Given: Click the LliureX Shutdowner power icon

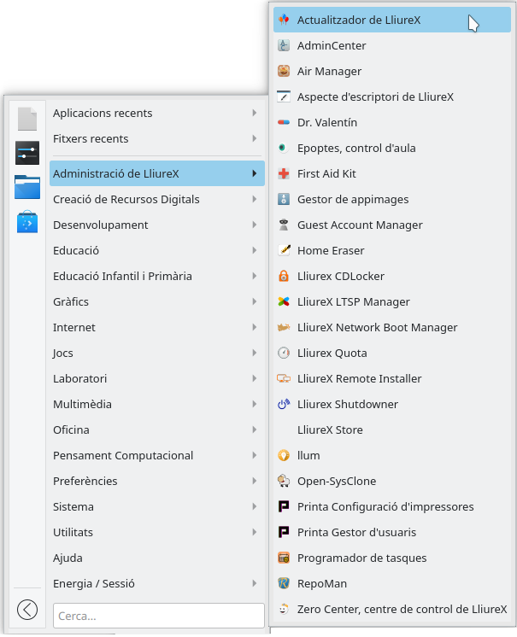Looking at the screenshot, I should [x=284, y=404].
